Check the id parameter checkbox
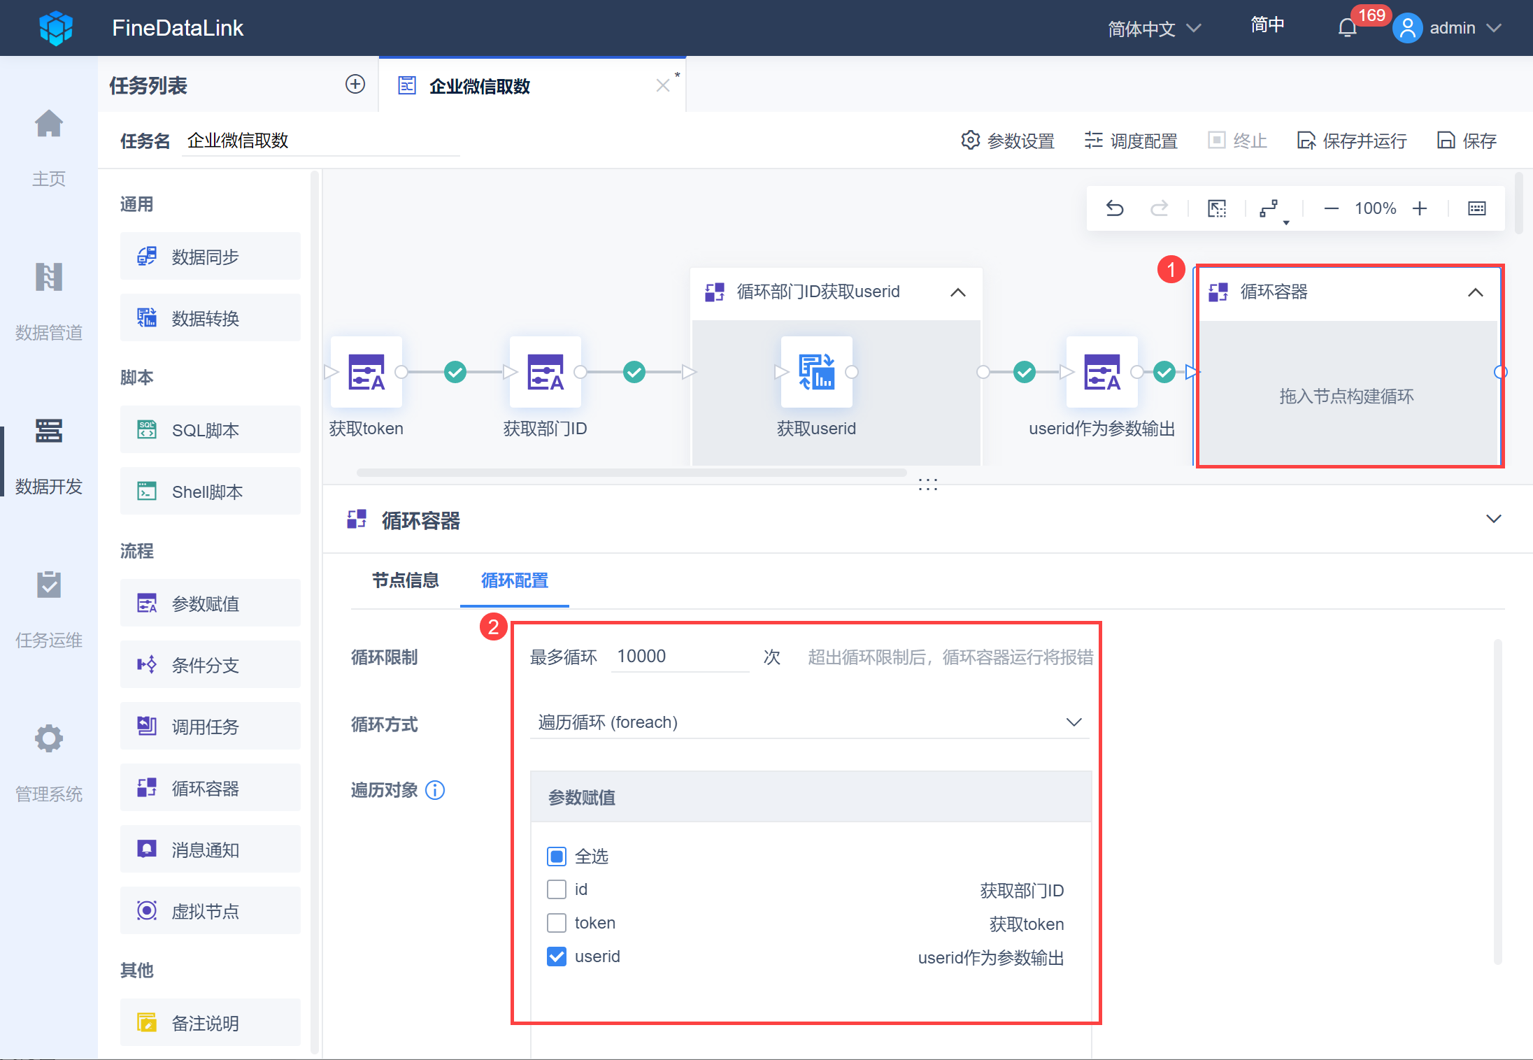 pos(557,889)
